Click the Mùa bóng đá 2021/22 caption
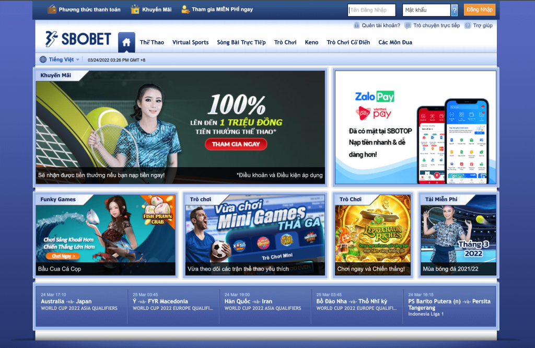 (450, 269)
